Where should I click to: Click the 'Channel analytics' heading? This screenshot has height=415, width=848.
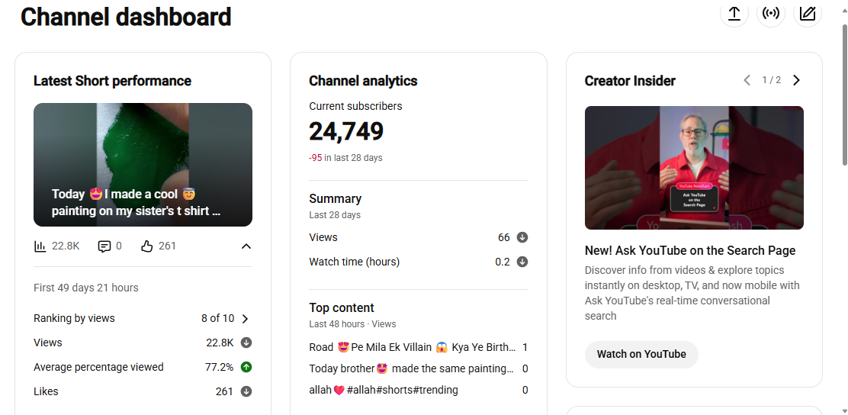click(363, 81)
